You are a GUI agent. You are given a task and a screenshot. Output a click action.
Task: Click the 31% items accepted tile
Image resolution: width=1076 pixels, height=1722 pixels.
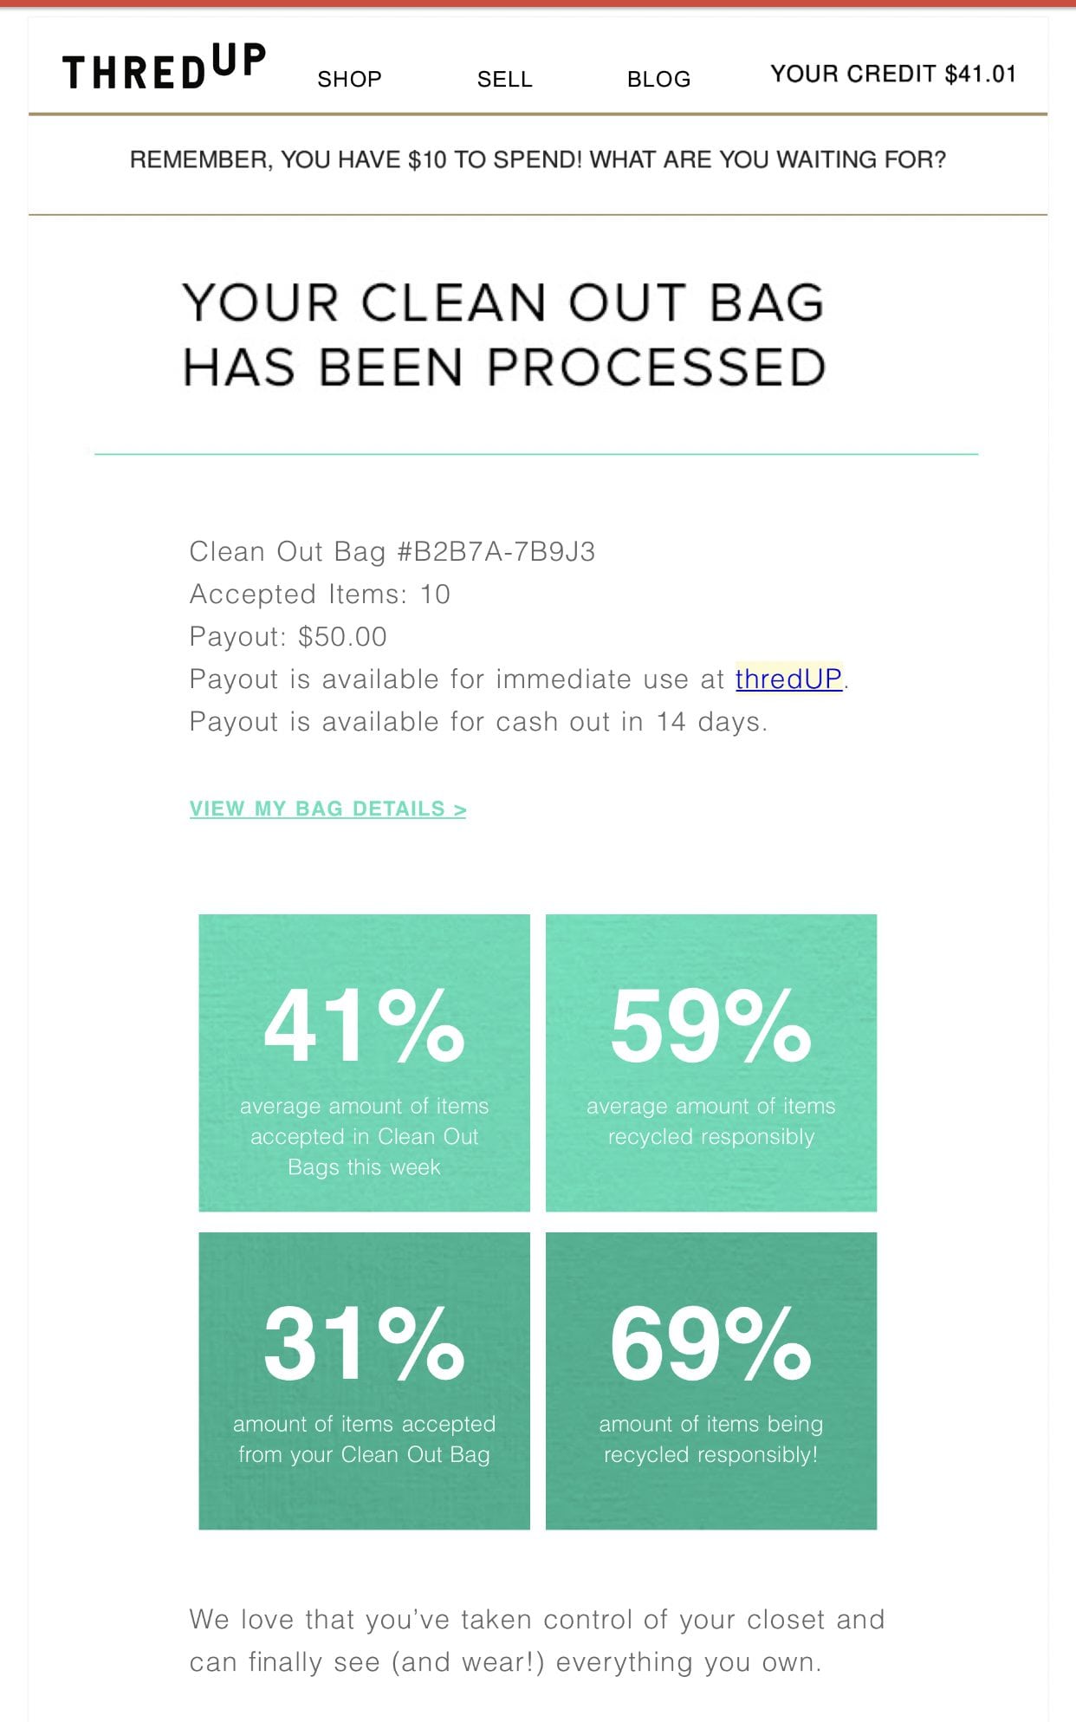coord(364,1381)
